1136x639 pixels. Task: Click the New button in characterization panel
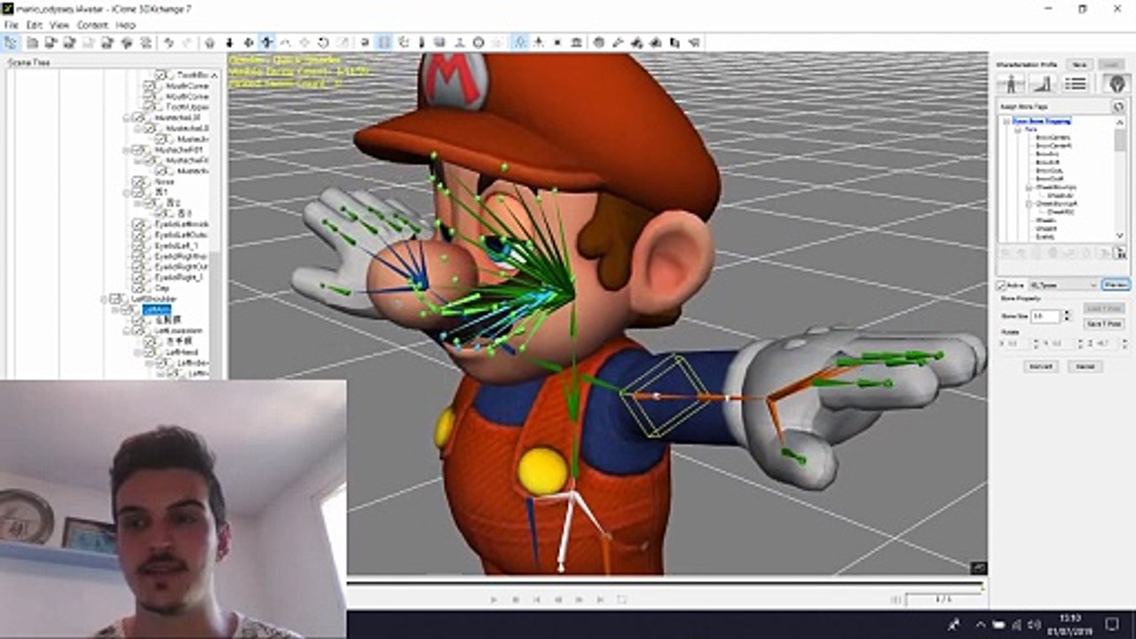coord(1079,65)
